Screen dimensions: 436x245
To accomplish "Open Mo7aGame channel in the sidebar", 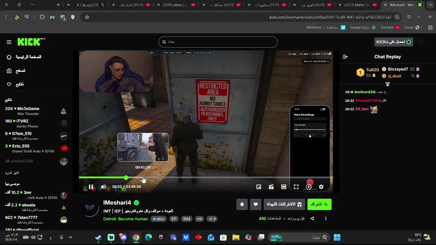I will tap(36, 111).
